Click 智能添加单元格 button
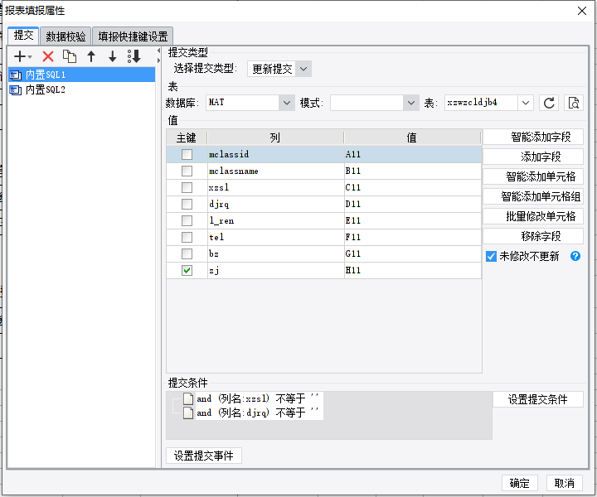The height and width of the screenshot is (497, 597). [533, 176]
